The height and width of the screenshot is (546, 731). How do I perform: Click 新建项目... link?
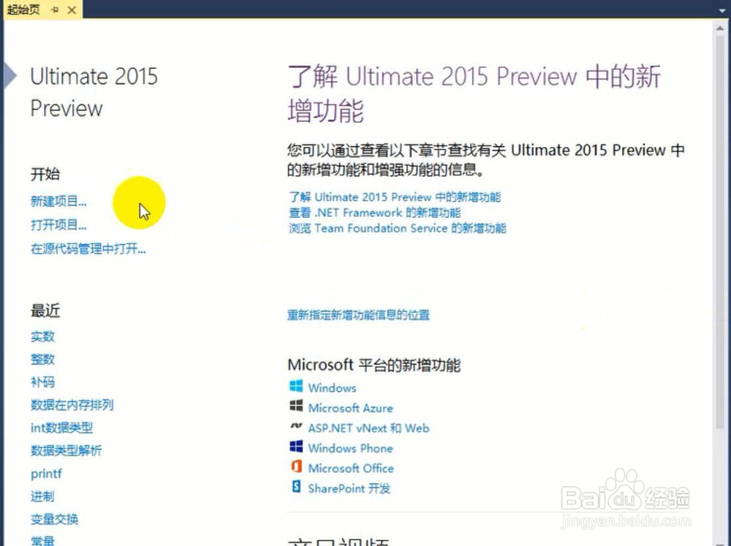[x=58, y=202]
